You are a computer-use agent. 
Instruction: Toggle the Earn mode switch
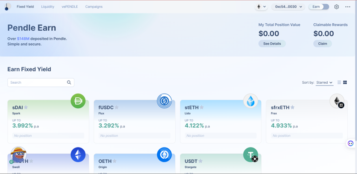[x=319, y=7]
